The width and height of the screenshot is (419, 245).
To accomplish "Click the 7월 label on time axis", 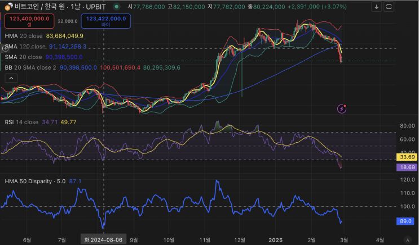I will pyautogui.click(x=62, y=240).
